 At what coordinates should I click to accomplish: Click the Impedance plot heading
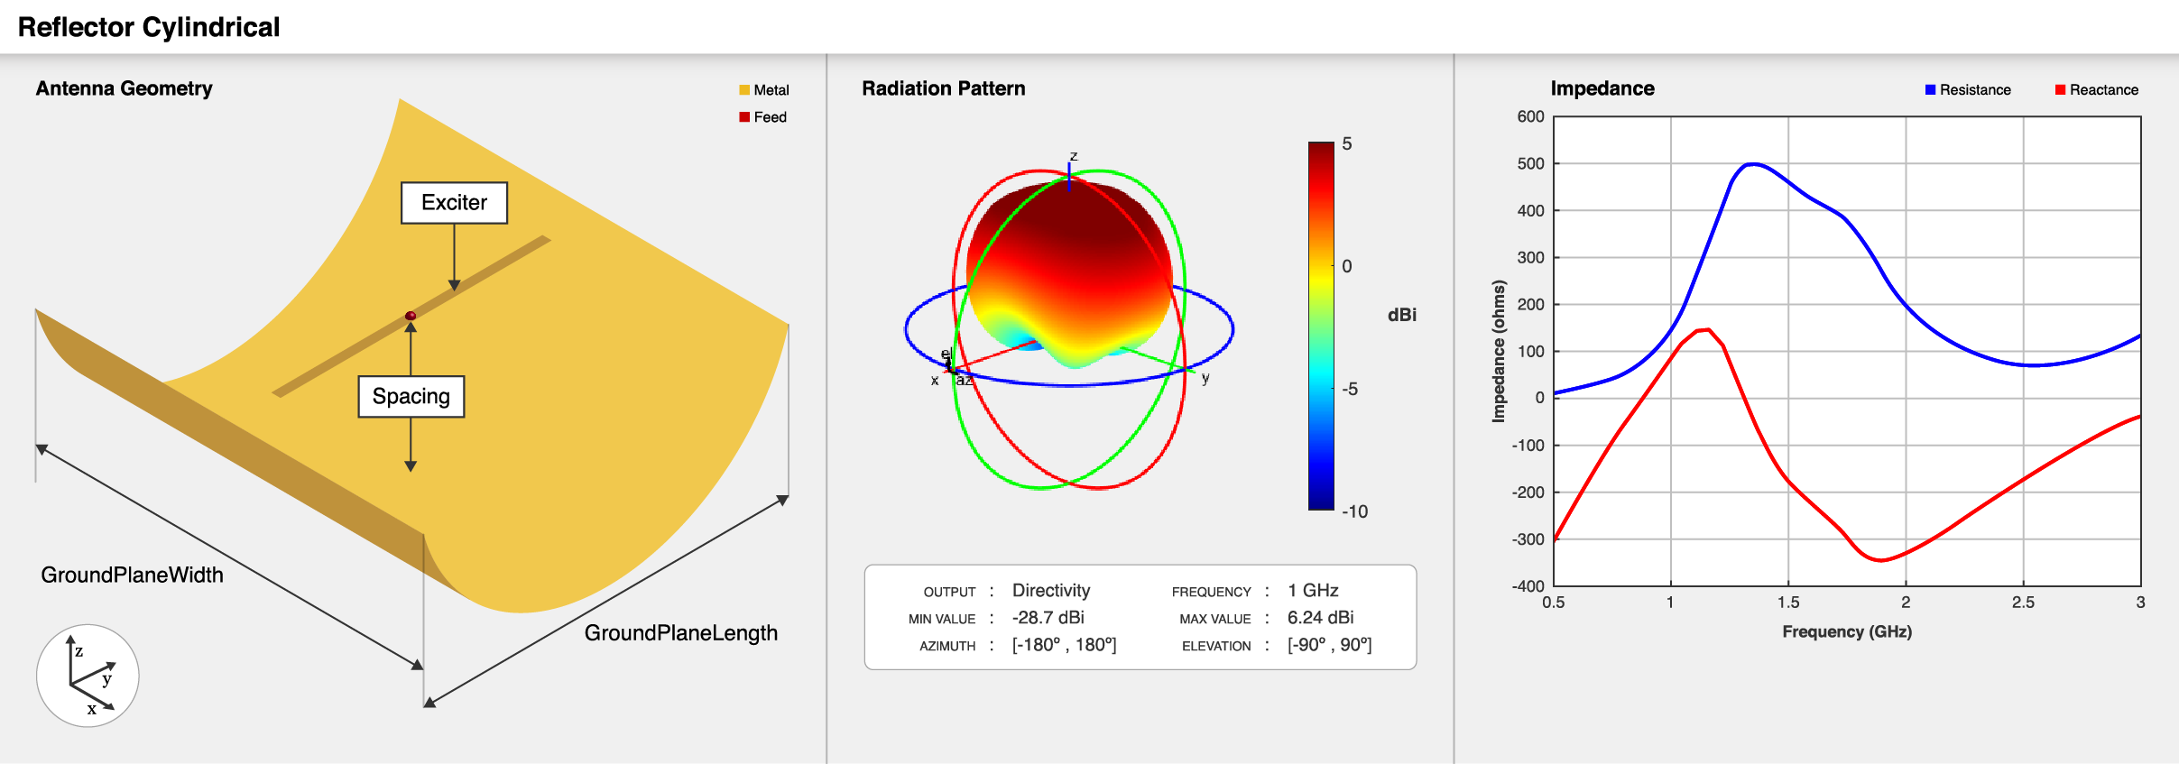pos(1602,88)
